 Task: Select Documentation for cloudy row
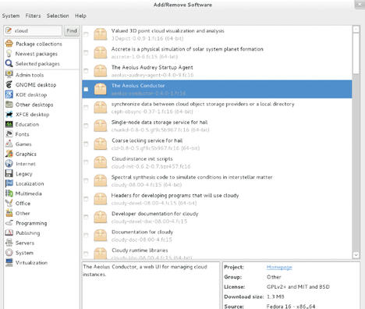[217, 236]
